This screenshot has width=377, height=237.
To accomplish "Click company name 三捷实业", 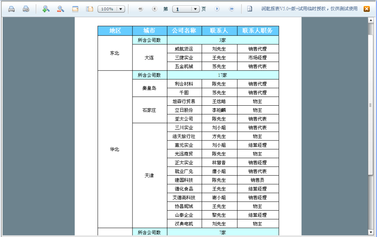I will click(184, 57).
